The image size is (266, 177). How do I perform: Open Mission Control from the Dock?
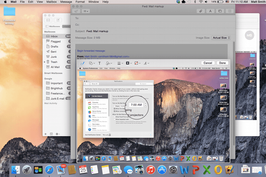coord(38,170)
